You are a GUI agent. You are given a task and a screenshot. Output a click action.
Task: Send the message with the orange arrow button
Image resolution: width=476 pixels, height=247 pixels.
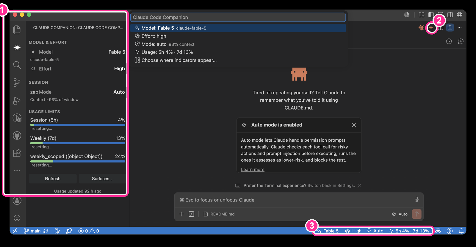[x=416, y=214]
